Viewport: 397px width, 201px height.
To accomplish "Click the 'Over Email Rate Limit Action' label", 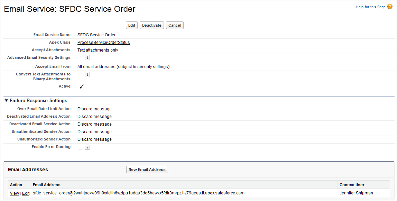I will click(x=44, y=109).
